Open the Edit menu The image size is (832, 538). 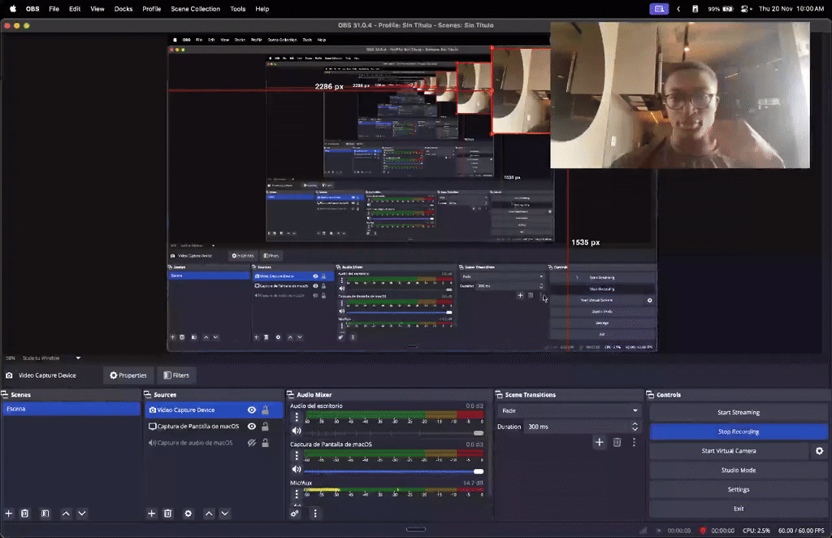[x=75, y=9]
